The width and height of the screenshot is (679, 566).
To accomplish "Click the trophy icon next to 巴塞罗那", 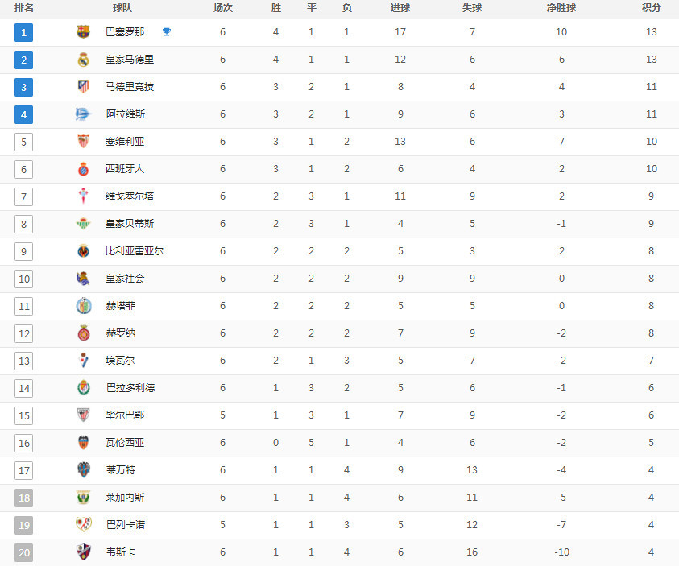I will 166,31.
